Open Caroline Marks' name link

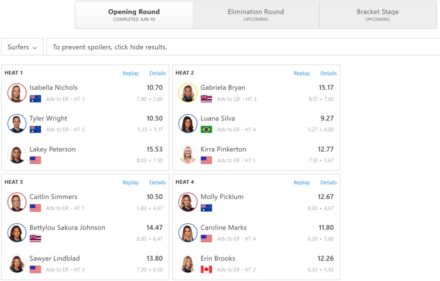[223, 227]
